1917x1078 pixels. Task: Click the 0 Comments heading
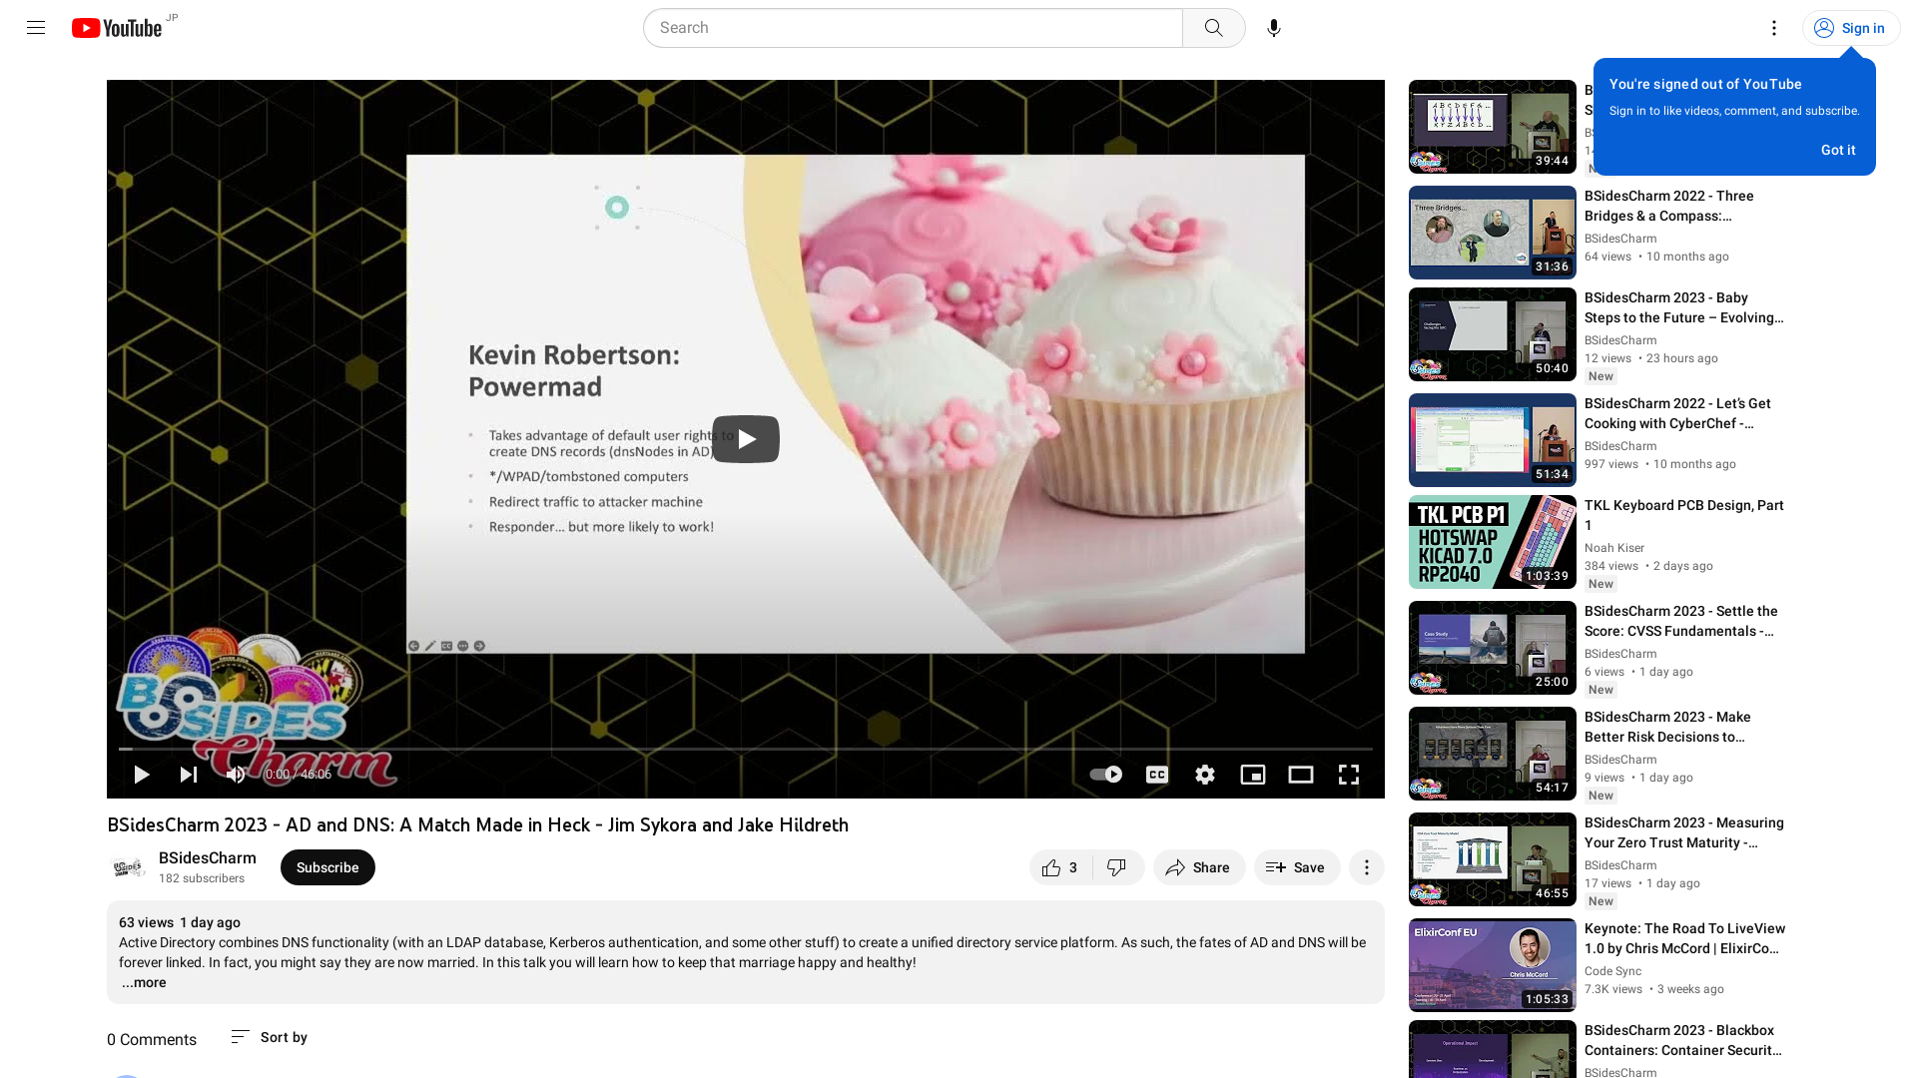[x=152, y=1039]
